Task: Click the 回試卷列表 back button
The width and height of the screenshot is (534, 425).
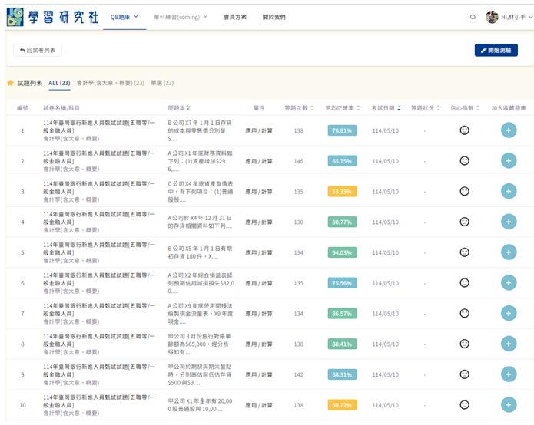Action: point(38,50)
